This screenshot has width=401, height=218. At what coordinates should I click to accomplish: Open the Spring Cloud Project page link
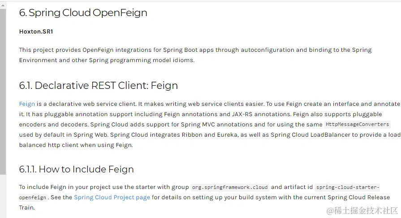point(112,197)
